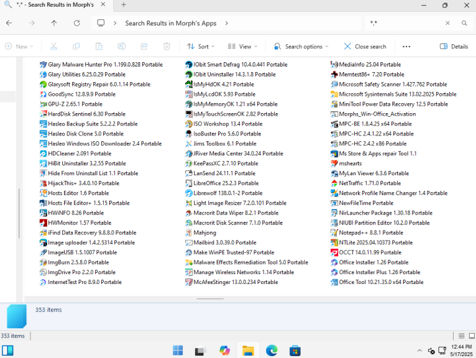The width and height of the screenshot is (476, 358).
Task: Click the Share icon in toolbar
Action: pyautogui.click(x=144, y=47)
